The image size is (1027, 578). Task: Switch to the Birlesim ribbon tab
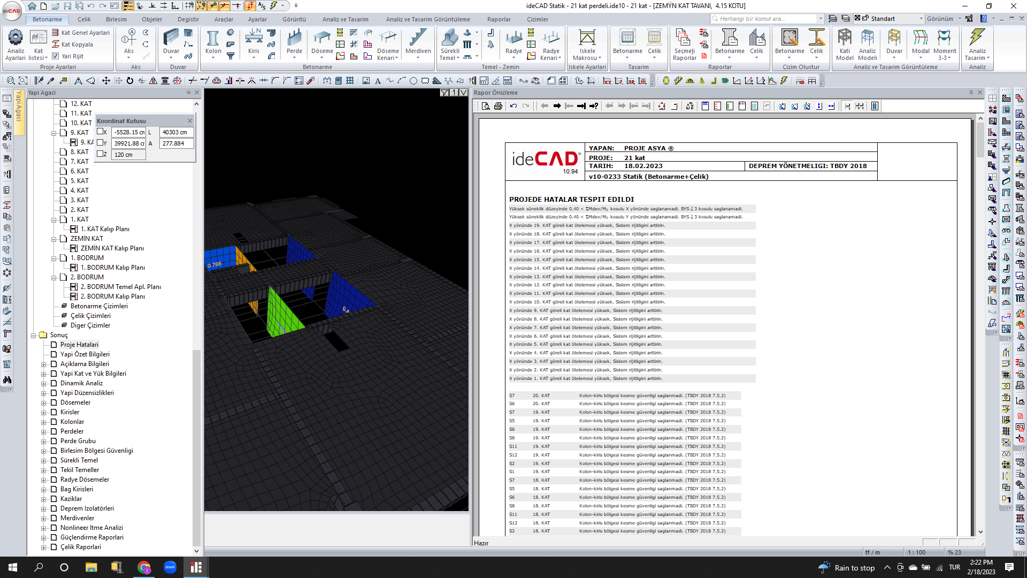(x=116, y=19)
